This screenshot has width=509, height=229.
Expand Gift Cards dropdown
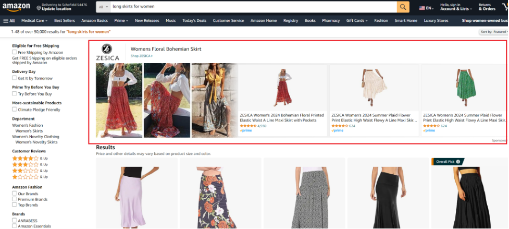[x=357, y=20]
